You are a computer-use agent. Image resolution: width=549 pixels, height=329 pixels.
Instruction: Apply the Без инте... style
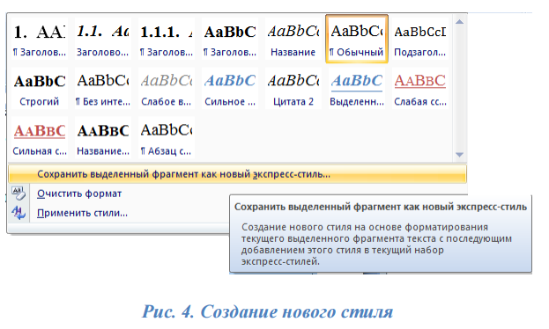coord(103,89)
